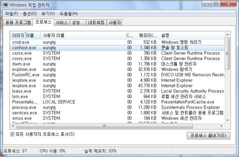Select the procexp.exe process row
Image resolution: width=239 pixels, height=157 pixels.
click(117, 107)
